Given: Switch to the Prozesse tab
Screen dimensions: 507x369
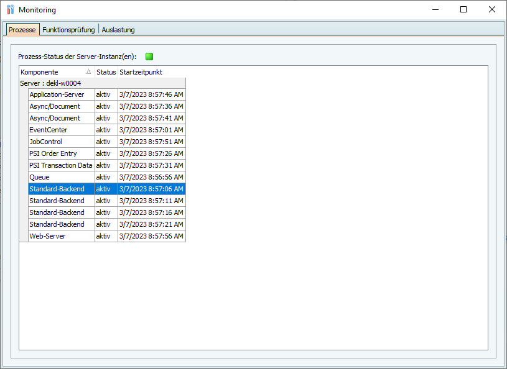Looking at the screenshot, I should click(x=22, y=30).
